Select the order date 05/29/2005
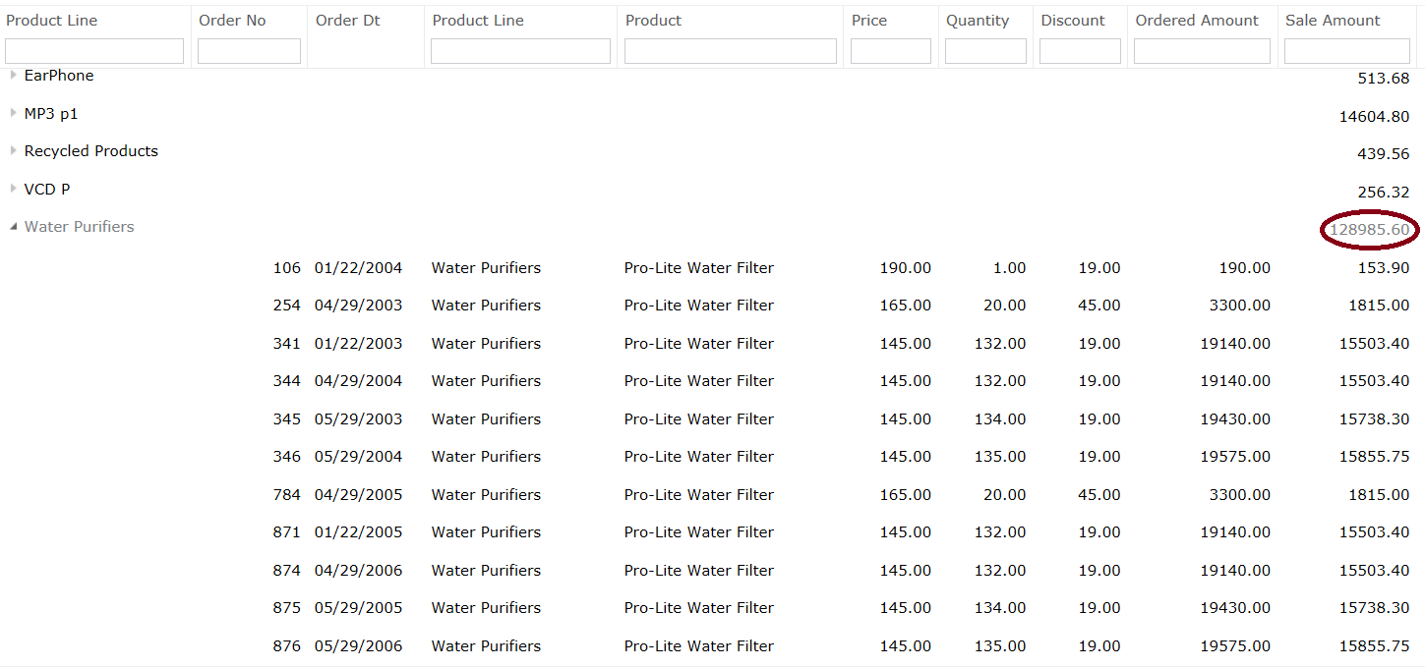This screenshot has width=1425, height=668. [x=359, y=608]
